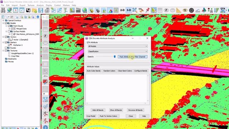Toggle the MyMarker 0 checkbox
229x129 pixels.
tap(9, 45)
